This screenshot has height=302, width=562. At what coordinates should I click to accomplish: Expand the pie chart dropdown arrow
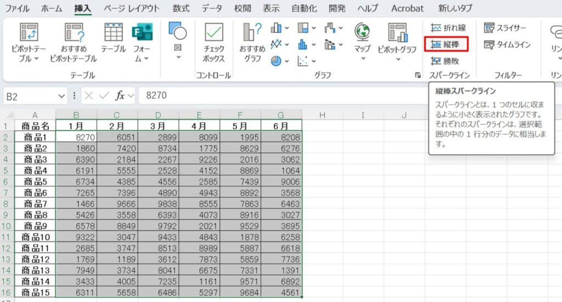[286, 61]
